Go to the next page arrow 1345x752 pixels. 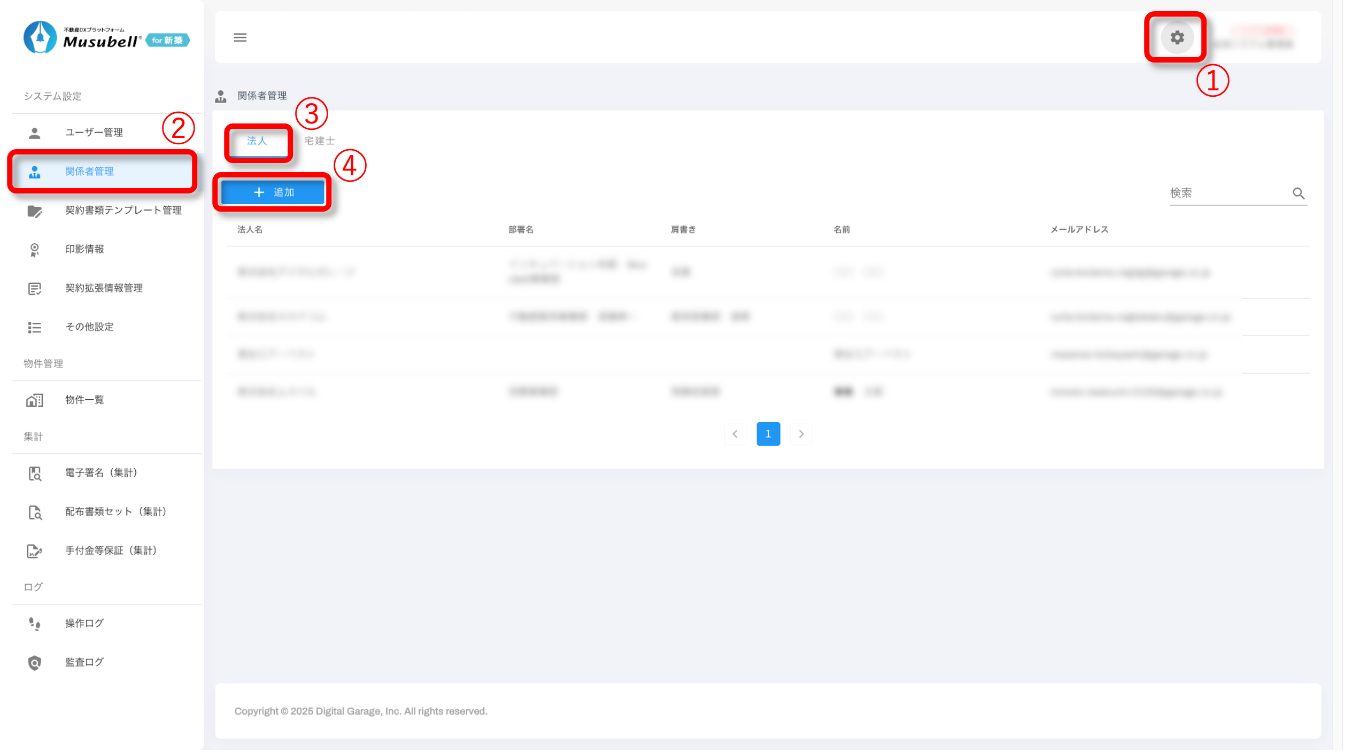point(801,434)
